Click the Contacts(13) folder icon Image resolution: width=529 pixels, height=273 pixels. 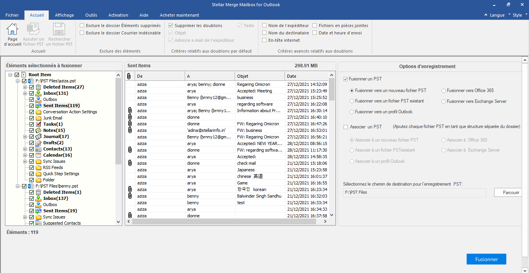click(38, 149)
